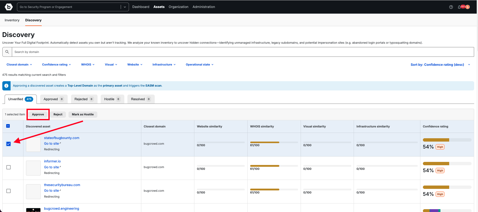Click the stateofbugbounty.com site thumbnail
This screenshot has width=478, height=212.
[x=33, y=144]
